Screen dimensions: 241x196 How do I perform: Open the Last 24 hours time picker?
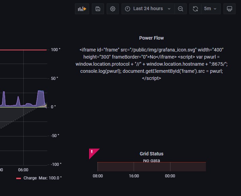point(148,9)
